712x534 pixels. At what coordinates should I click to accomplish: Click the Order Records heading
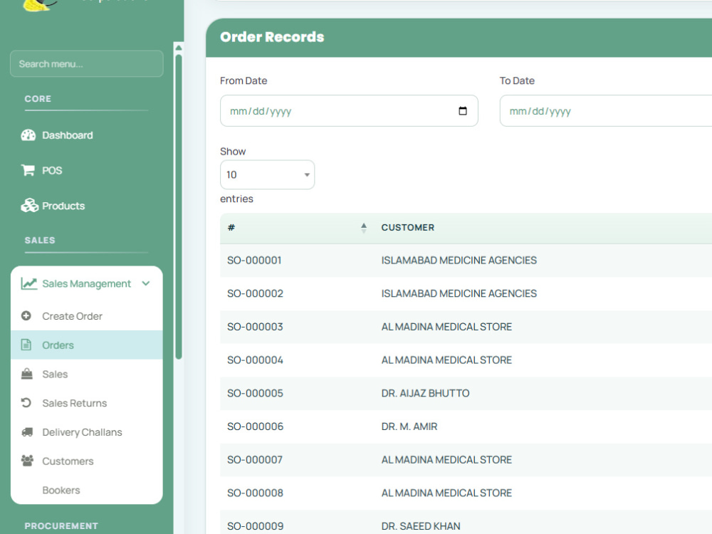click(x=272, y=37)
